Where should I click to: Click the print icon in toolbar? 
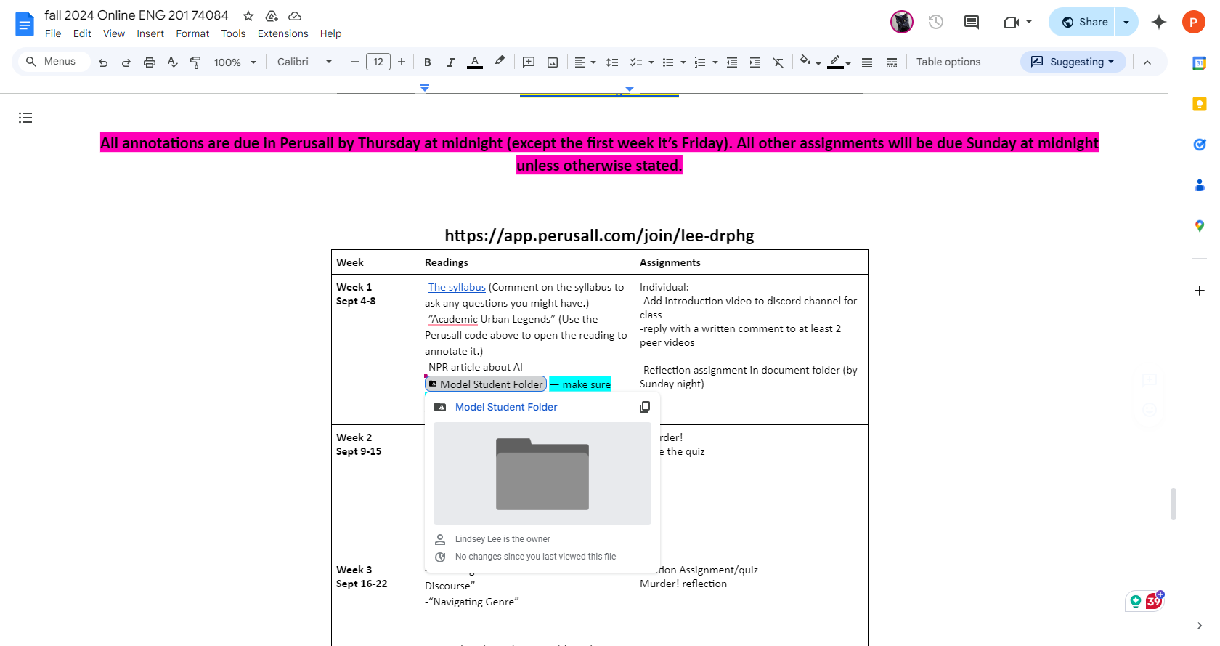point(150,62)
